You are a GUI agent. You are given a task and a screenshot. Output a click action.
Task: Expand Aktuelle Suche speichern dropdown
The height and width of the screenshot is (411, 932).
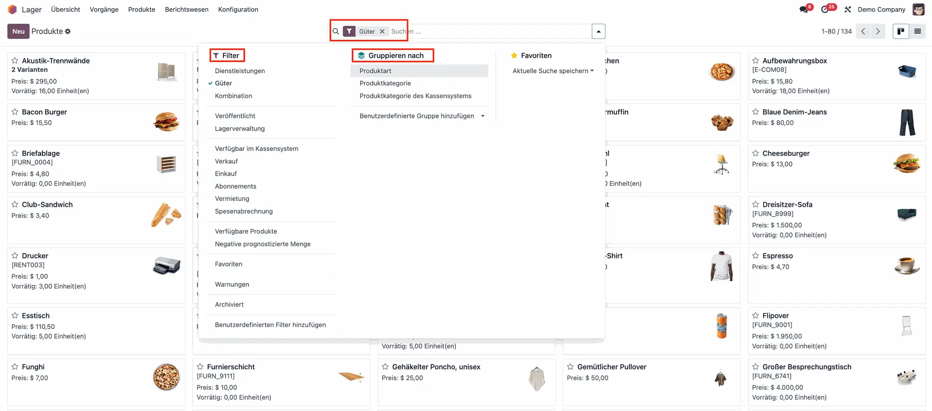pyautogui.click(x=553, y=71)
